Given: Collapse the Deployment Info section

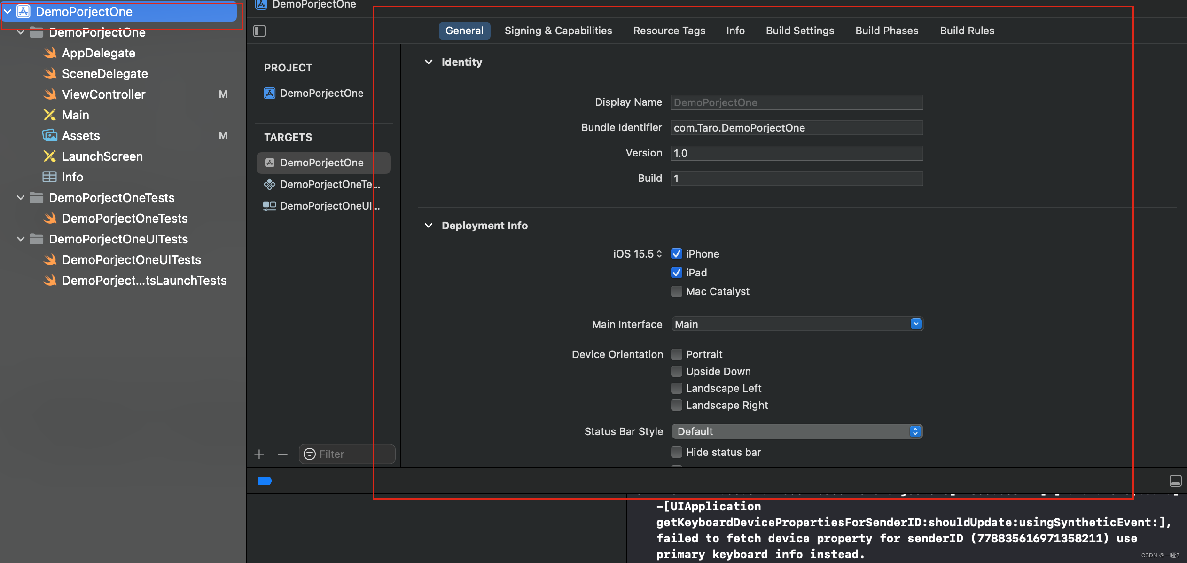Looking at the screenshot, I should 429,226.
